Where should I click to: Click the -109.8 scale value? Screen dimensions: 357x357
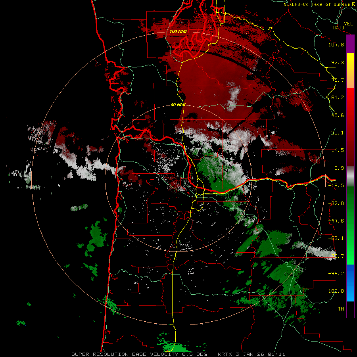(334, 291)
